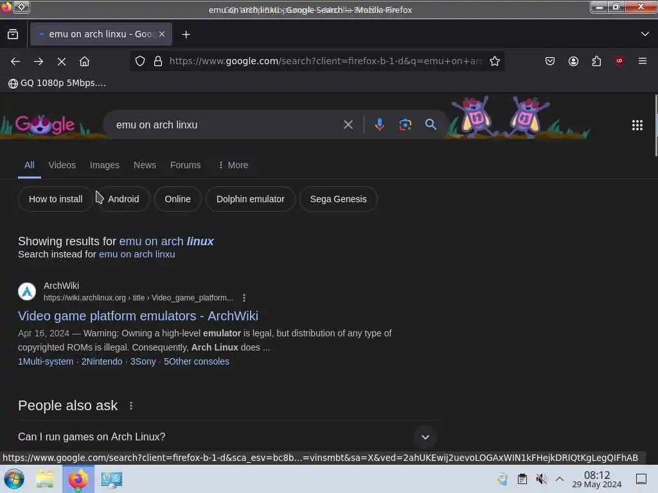Open the system settings taskbar icon
Viewport: 658px width, 493px height.
pos(112,479)
